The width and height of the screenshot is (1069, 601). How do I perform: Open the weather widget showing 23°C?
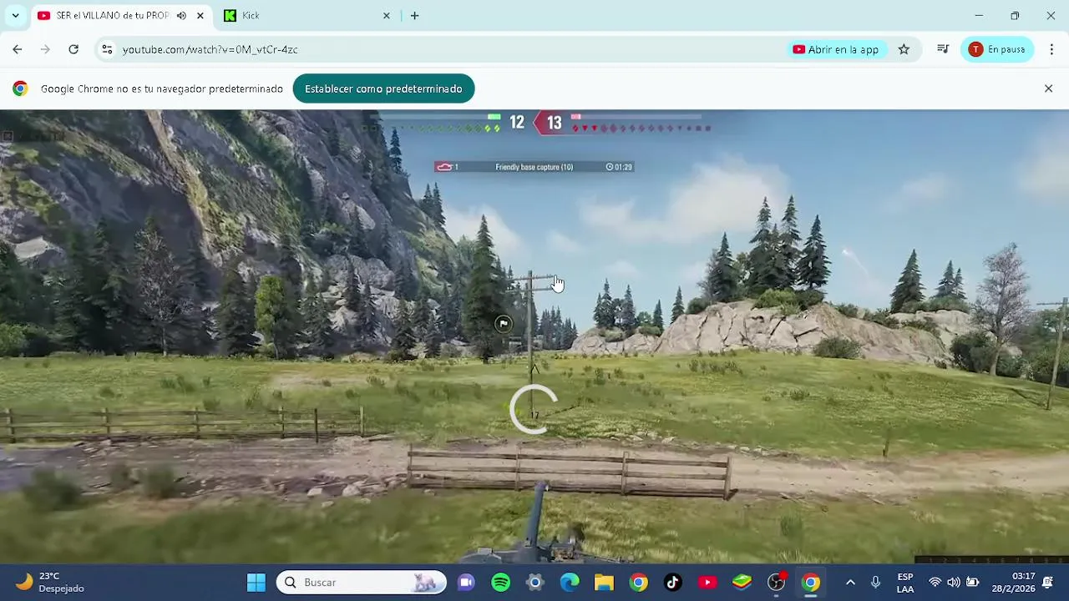[50, 582]
